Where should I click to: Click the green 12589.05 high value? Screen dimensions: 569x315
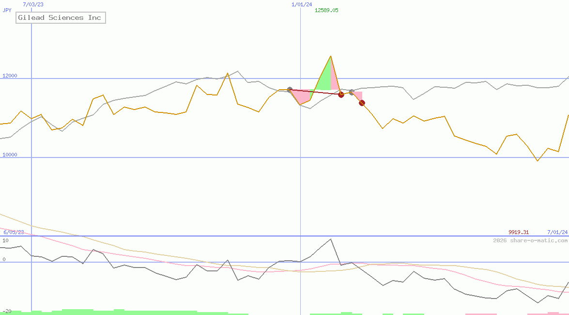point(326,10)
